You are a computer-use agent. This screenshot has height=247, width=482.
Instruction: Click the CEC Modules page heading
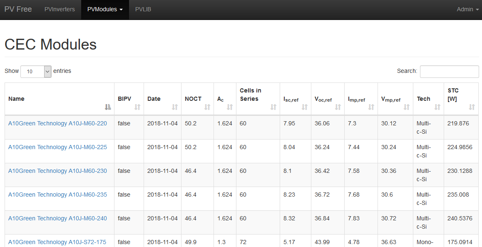(x=50, y=44)
